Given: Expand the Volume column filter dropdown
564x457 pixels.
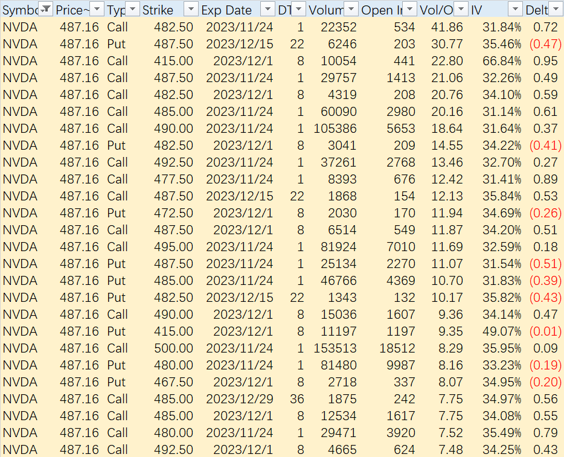Looking at the screenshot, I should point(351,9).
